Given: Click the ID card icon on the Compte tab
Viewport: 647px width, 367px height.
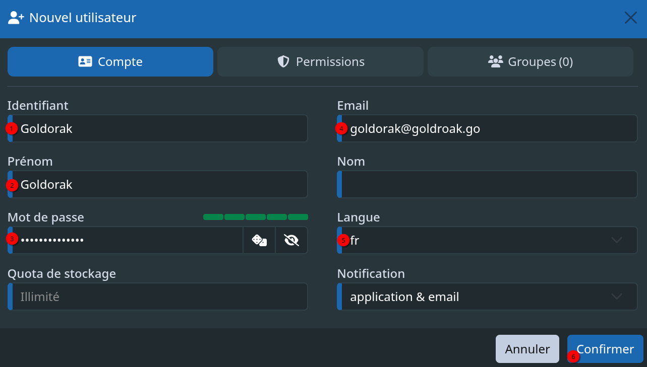Looking at the screenshot, I should [85, 61].
